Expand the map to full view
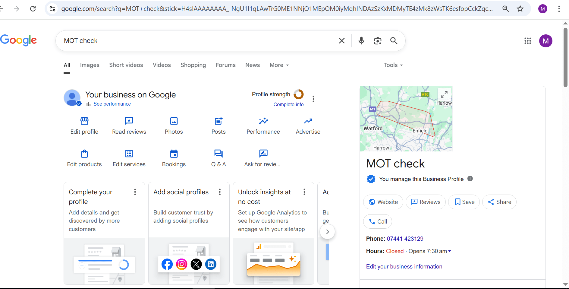This screenshot has width=569, height=289. click(444, 94)
